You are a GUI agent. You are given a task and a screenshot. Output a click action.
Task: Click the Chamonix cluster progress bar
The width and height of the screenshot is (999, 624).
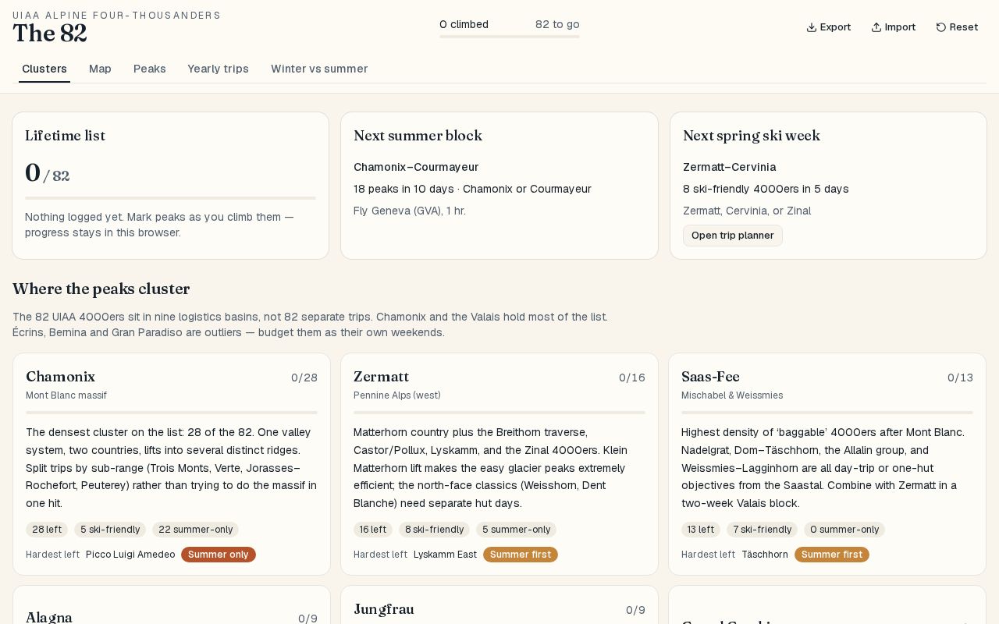172,413
